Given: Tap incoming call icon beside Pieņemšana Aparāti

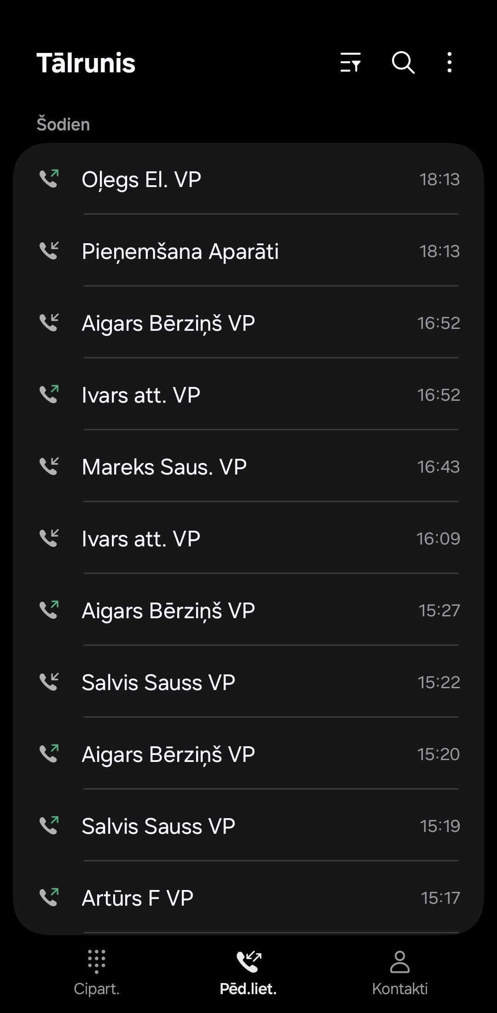Looking at the screenshot, I should 49,251.
